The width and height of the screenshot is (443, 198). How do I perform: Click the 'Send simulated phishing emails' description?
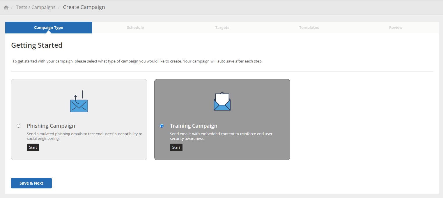tap(84, 136)
